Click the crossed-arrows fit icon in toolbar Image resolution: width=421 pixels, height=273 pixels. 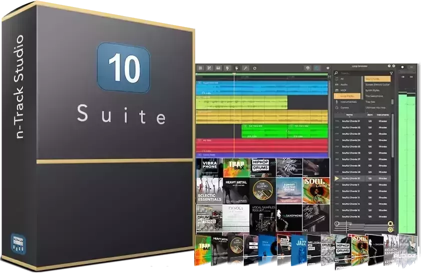(209, 68)
